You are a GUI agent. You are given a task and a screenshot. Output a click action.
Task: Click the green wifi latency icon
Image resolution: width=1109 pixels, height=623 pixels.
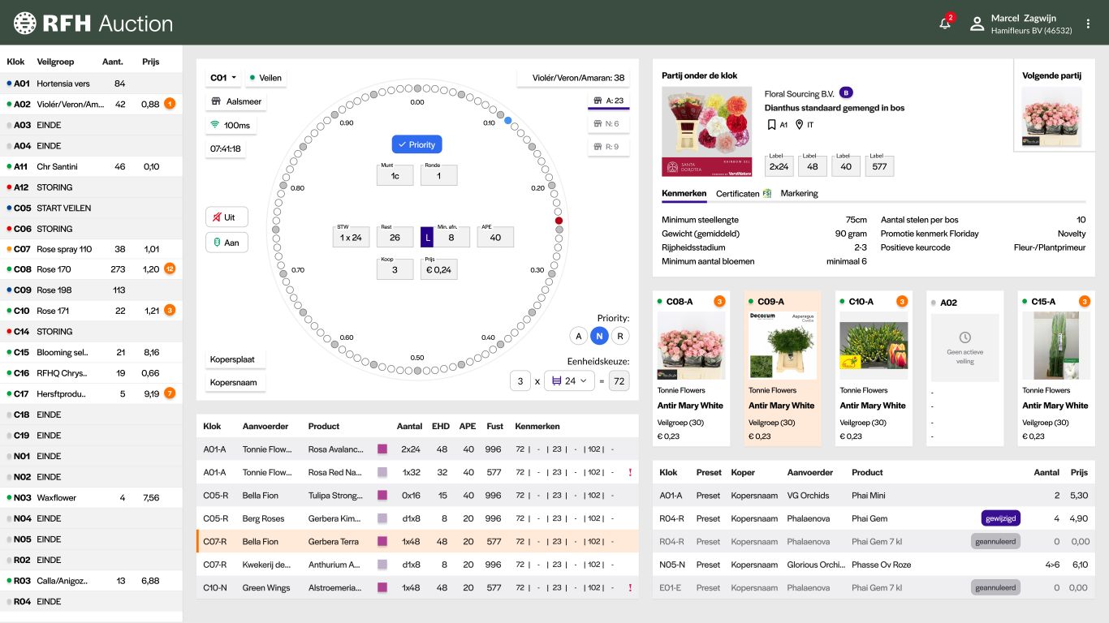(215, 125)
